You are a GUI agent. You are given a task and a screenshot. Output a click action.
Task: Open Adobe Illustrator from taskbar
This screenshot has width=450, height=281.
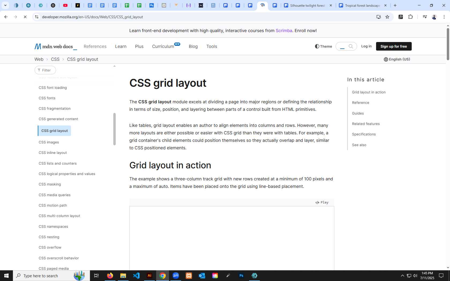pos(149,276)
